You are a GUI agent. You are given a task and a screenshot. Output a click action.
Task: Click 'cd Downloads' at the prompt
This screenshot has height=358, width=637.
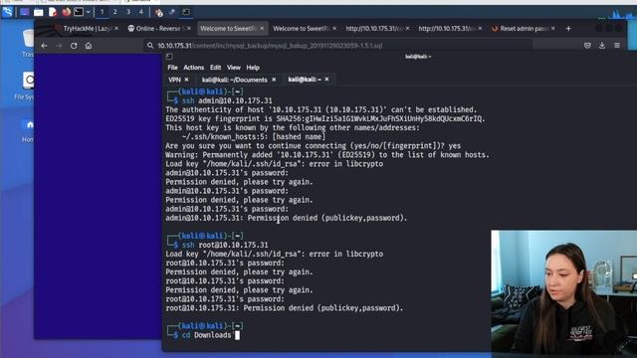206,335
